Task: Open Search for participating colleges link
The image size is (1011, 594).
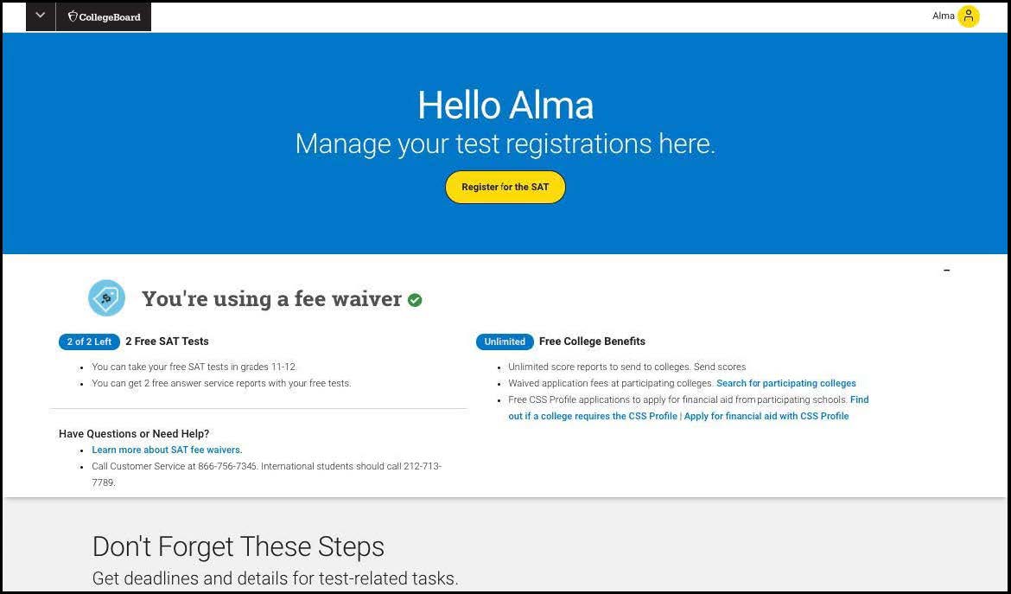Action: [x=786, y=383]
